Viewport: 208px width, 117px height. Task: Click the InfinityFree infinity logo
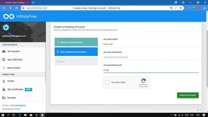[x=9, y=17]
